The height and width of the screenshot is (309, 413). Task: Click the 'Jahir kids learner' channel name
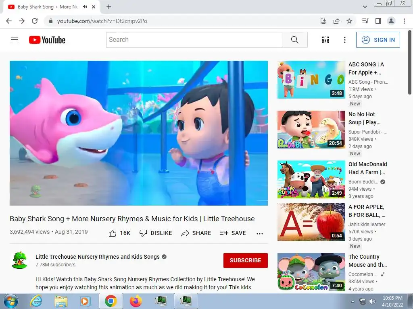[367, 224]
